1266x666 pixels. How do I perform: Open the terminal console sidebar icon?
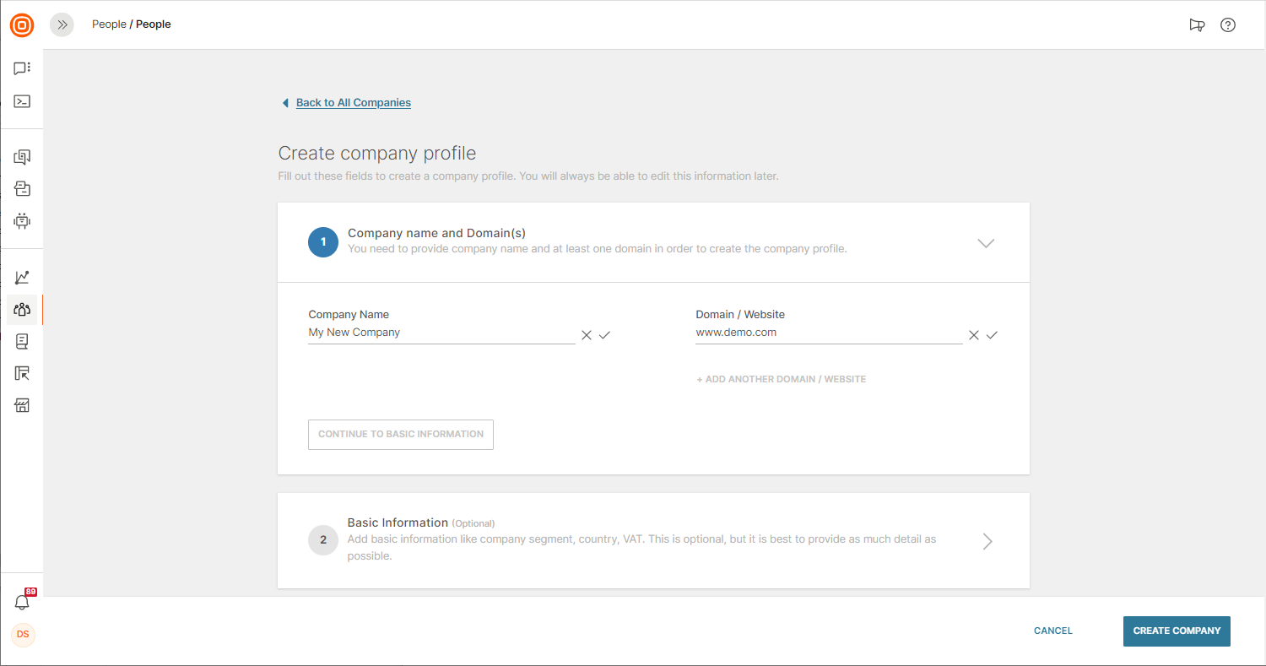click(22, 101)
